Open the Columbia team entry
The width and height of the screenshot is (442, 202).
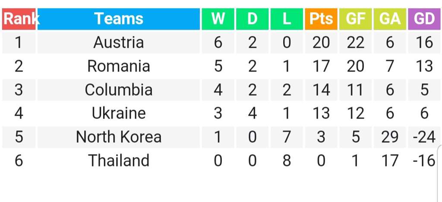pos(119,90)
